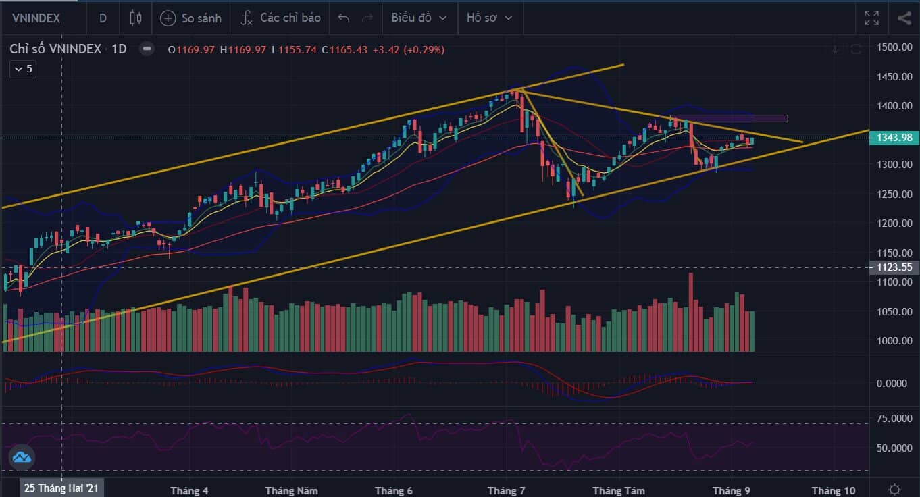Open the indicators fx icon
This screenshot has height=497, width=920.
tap(247, 18)
